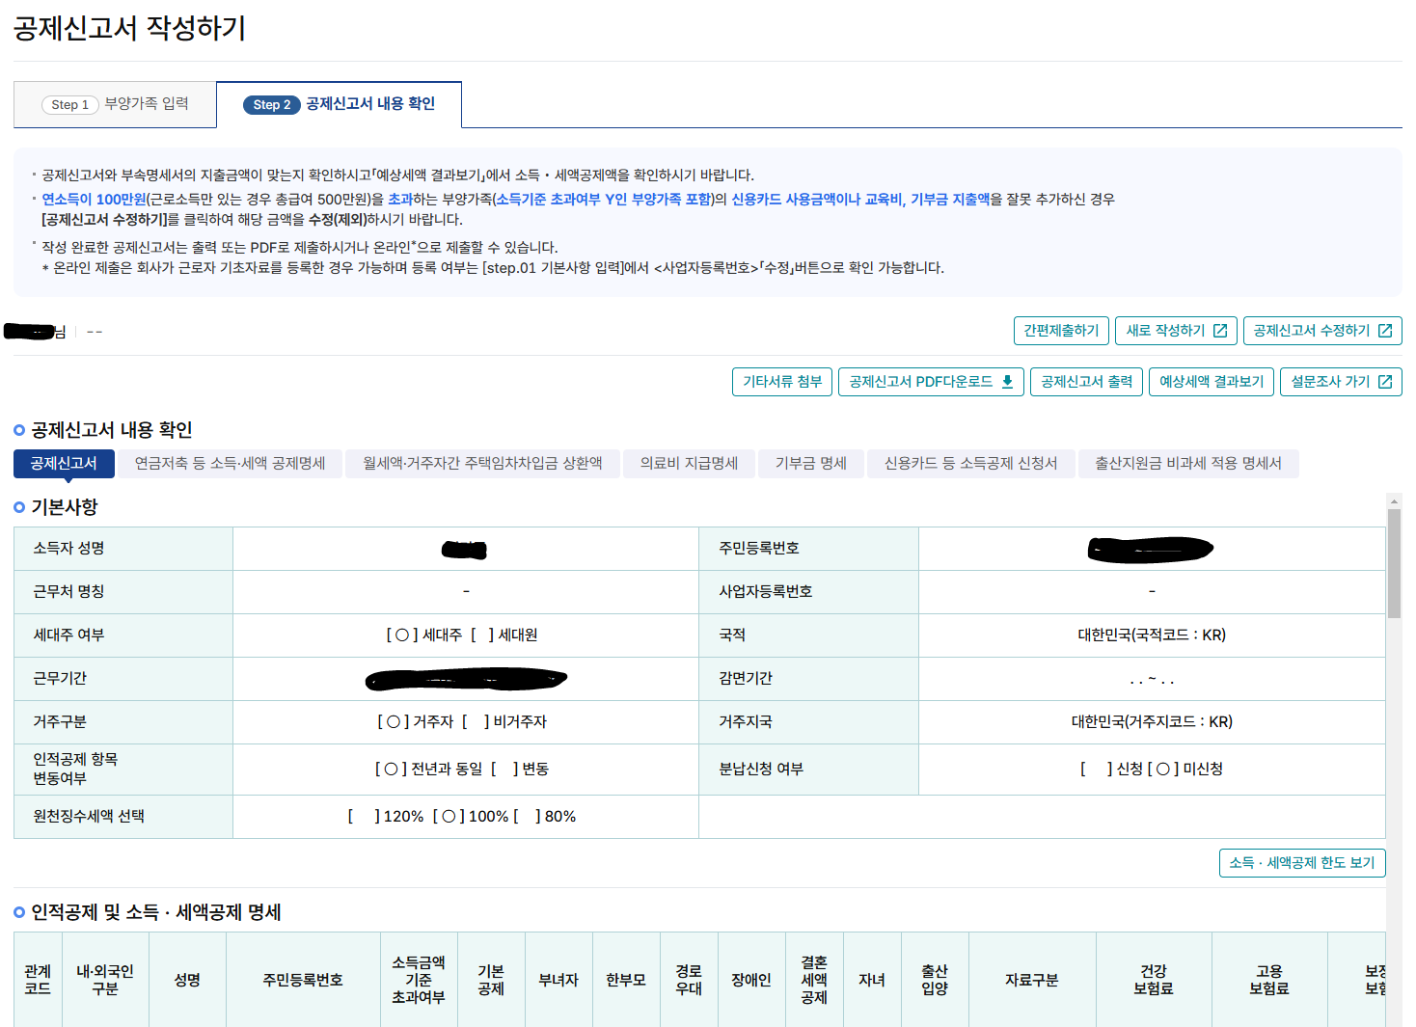Click 관계 코드 column header
Viewport: 1416px width, 1027px height.
tap(38, 980)
